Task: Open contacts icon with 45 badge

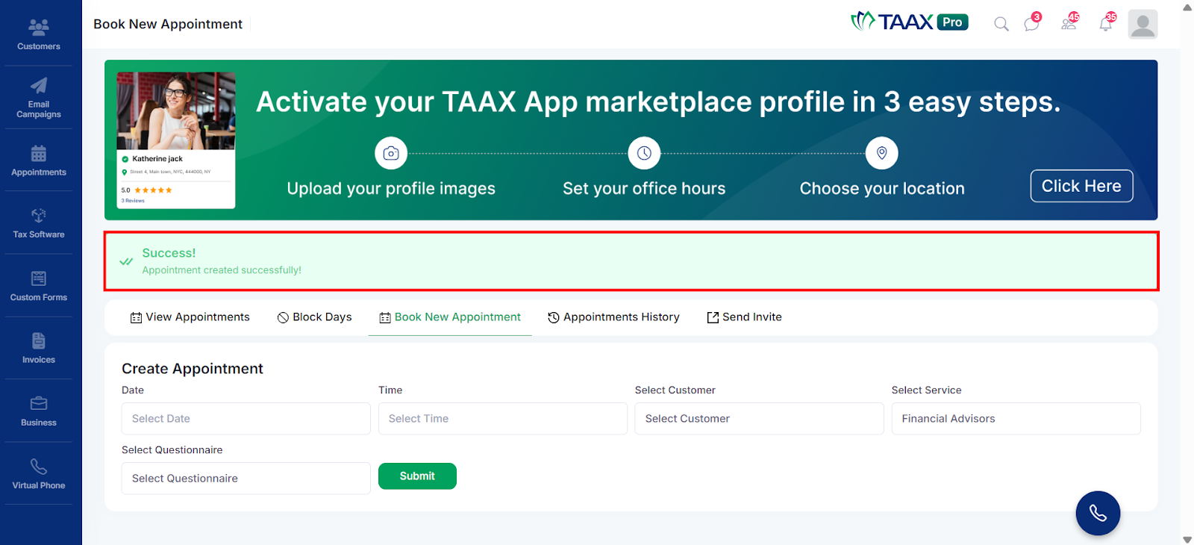Action: 1070,22
